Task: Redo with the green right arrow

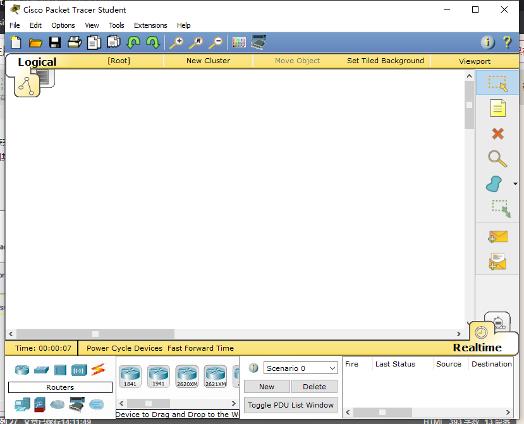Action: tap(153, 42)
